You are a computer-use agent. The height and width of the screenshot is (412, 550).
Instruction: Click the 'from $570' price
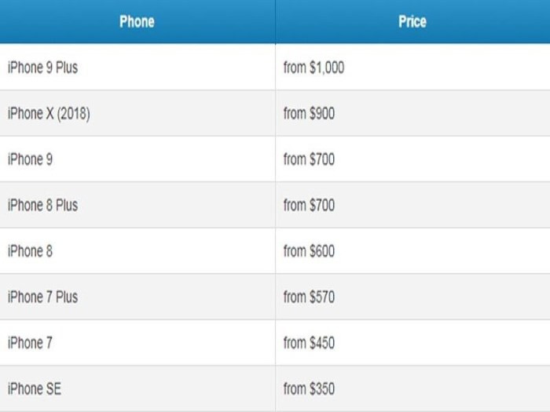[x=309, y=297]
